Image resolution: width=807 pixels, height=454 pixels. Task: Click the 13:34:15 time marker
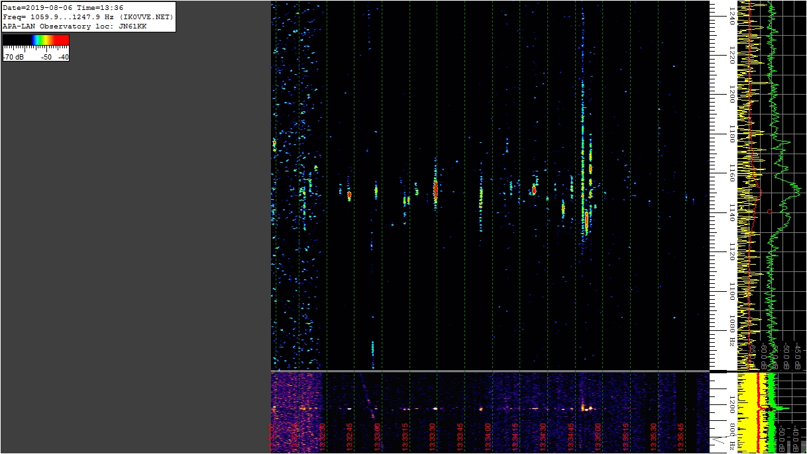516,437
